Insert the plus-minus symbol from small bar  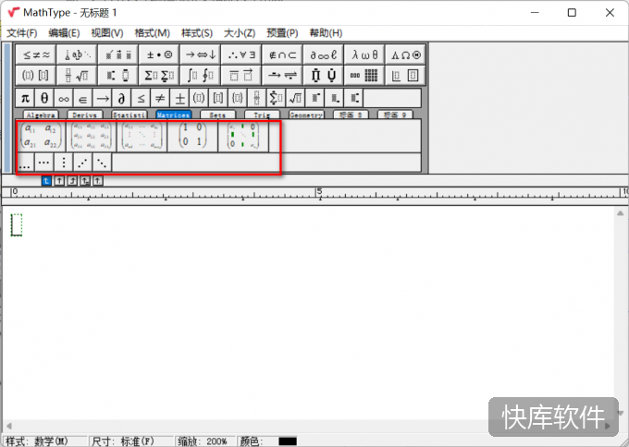coord(179,98)
